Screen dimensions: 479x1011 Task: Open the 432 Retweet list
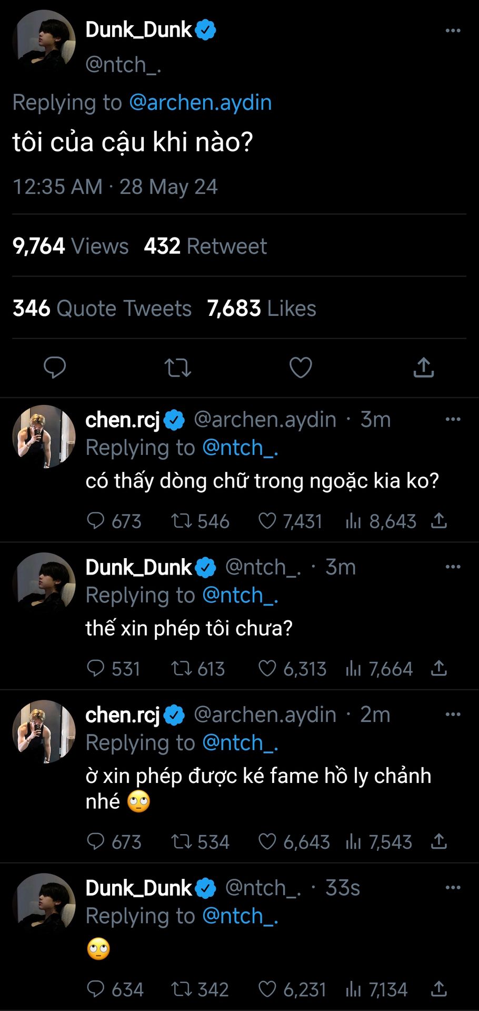point(205,246)
